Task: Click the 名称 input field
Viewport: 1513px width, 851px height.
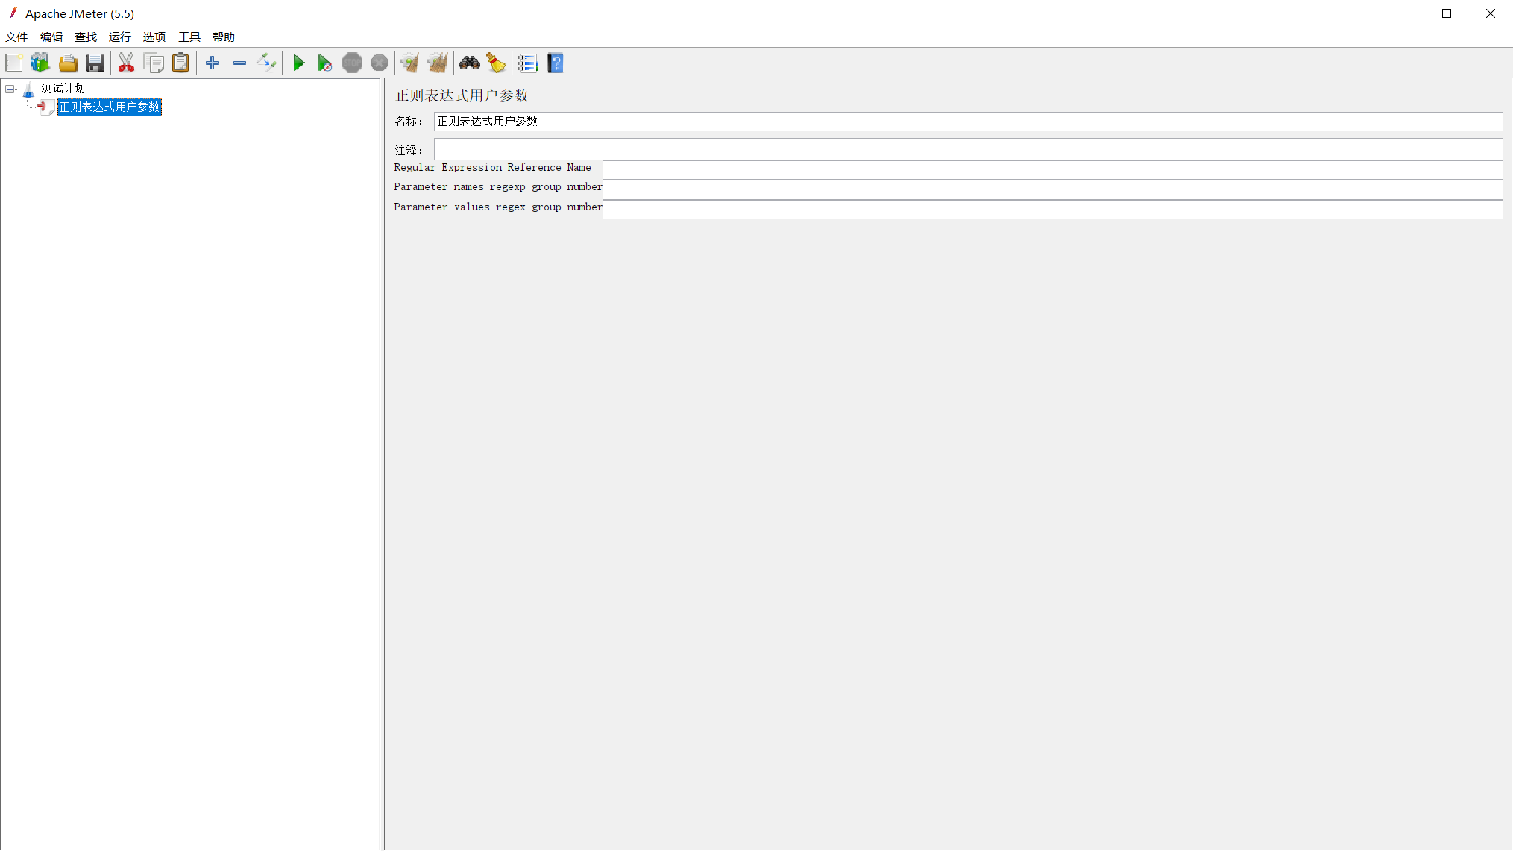Action: click(968, 122)
